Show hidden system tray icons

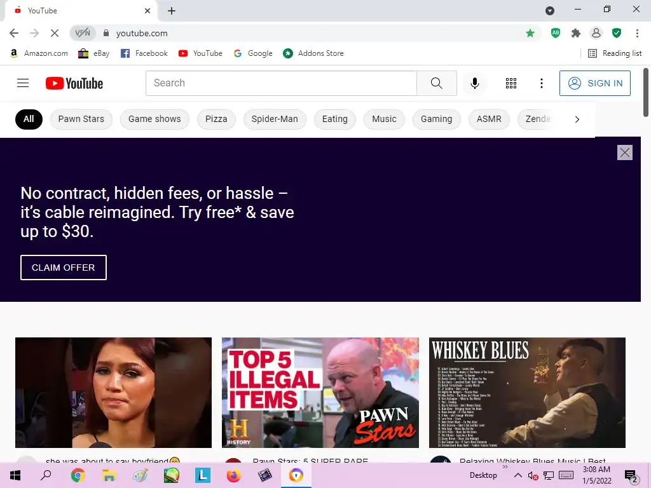pyautogui.click(x=517, y=475)
